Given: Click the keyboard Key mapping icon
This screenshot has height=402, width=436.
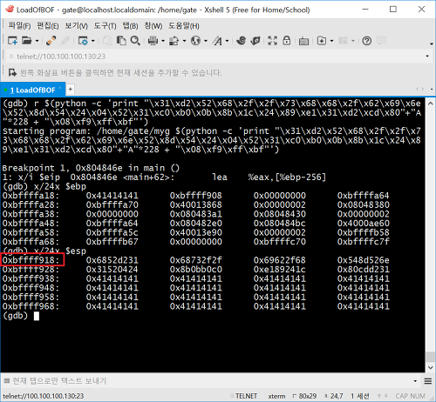Looking at the screenshot, I should point(303,41).
